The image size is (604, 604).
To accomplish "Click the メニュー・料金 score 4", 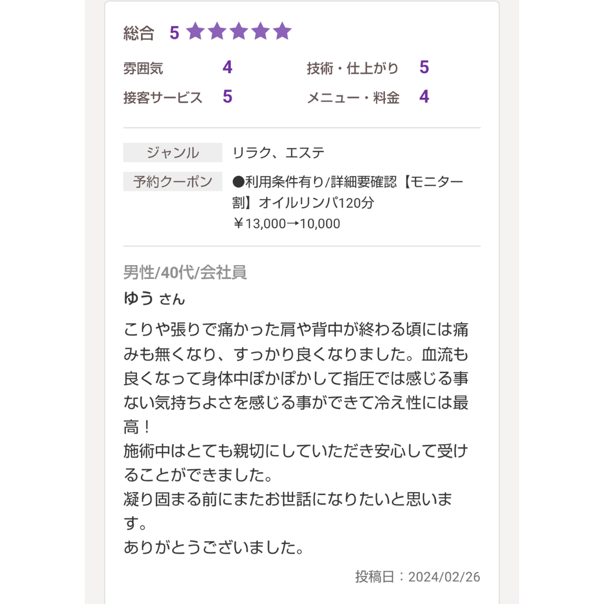I will point(424,97).
